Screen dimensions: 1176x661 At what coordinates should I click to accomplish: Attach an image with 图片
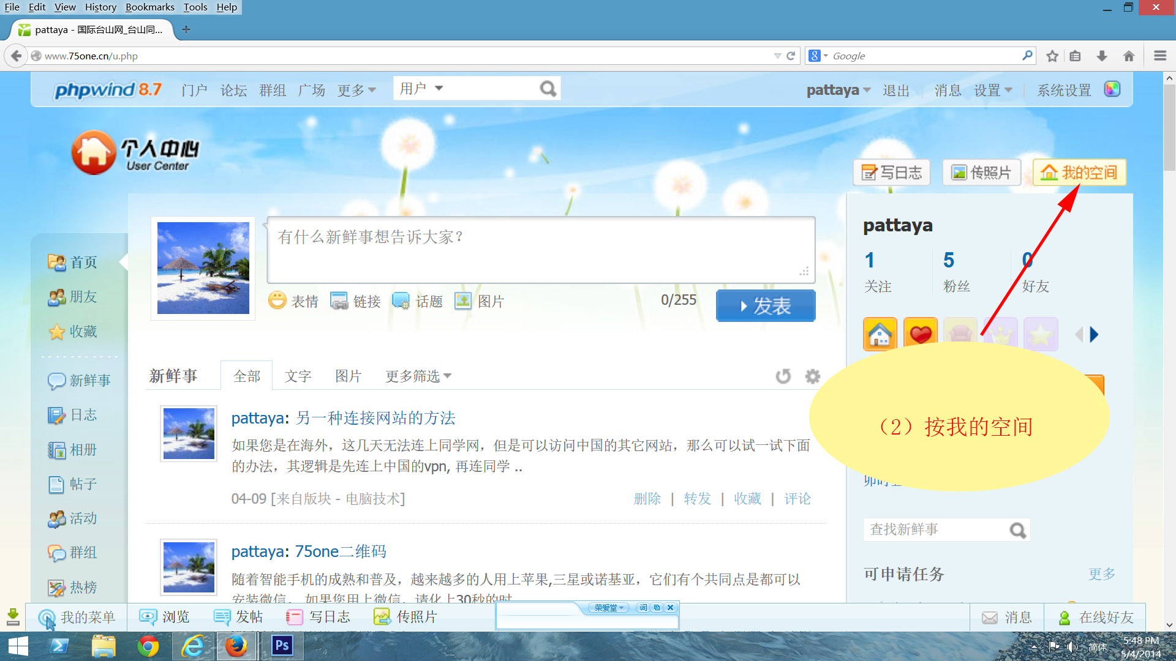point(479,301)
